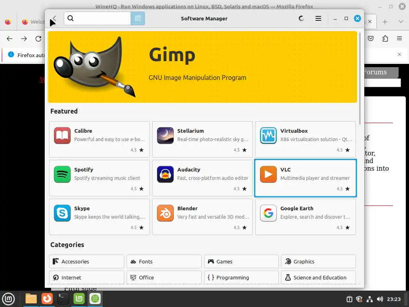
Task: Open a new Firefox tab with plus
Action: point(385,22)
